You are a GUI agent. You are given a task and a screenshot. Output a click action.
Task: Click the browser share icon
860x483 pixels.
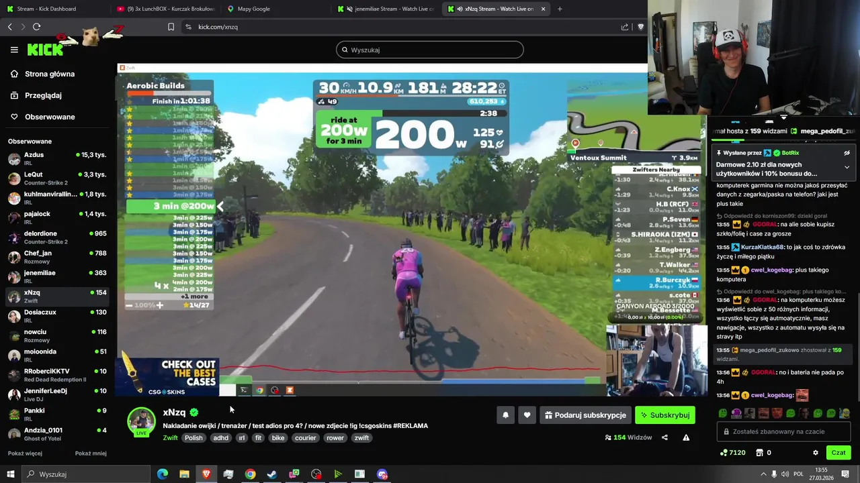625,27
